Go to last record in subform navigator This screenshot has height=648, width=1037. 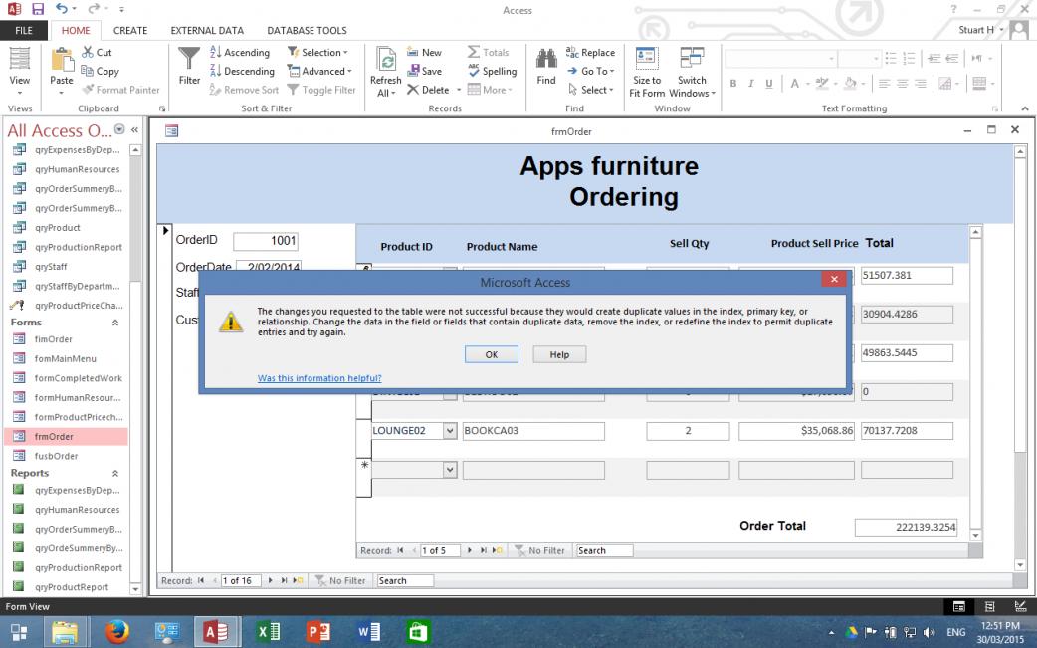coord(484,550)
